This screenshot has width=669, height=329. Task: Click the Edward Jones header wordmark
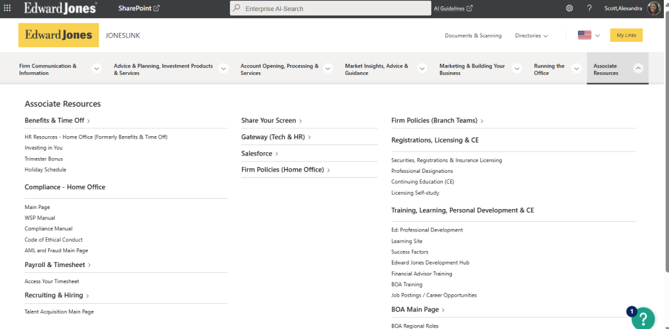point(60,8)
